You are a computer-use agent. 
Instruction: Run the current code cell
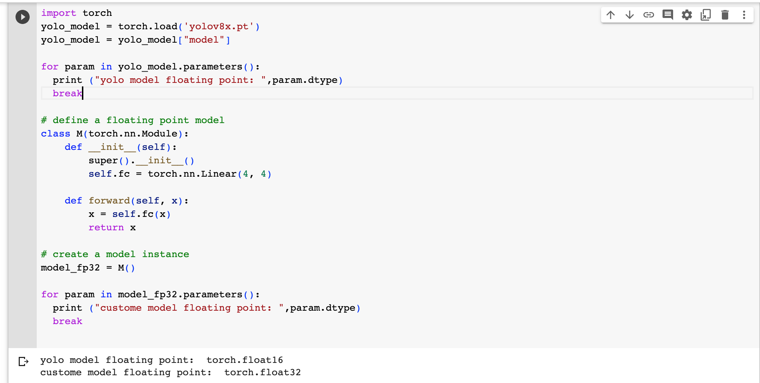pos(22,17)
